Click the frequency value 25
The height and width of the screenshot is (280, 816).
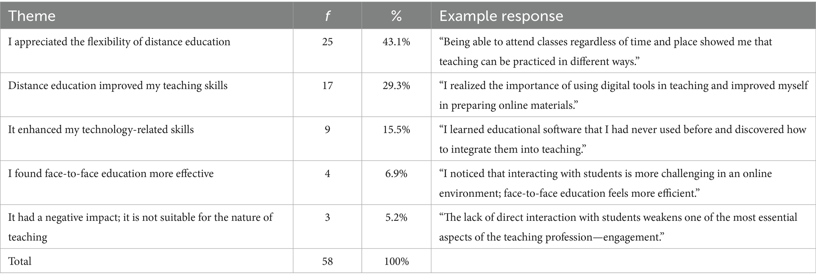pos(327,42)
